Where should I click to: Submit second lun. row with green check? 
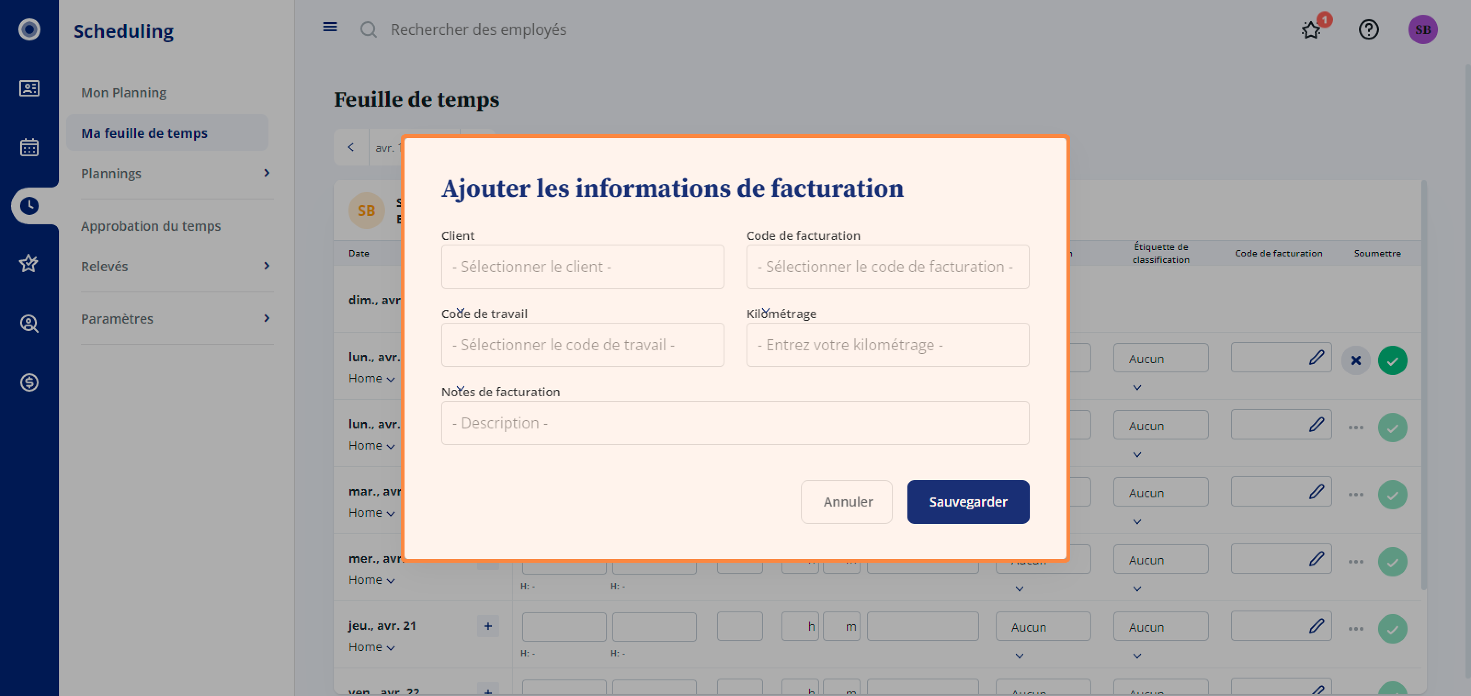1392,428
